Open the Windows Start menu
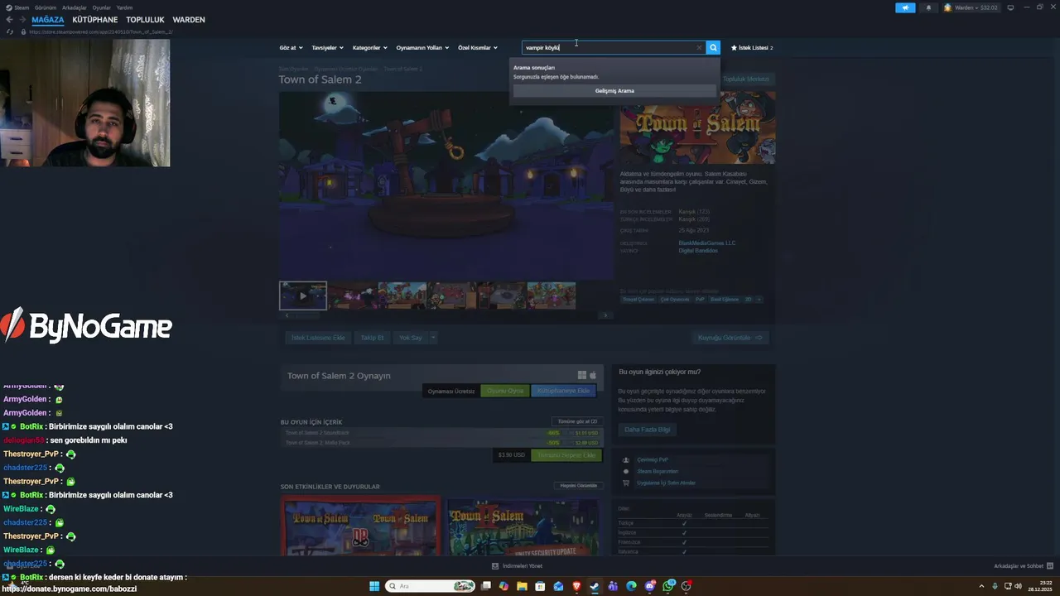The width and height of the screenshot is (1060, 596). pyautogui.click(x=374, y=586)
